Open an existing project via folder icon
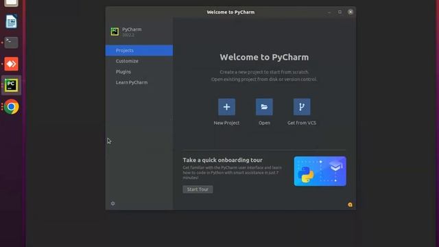The width and height of the screenshot is (439, 247). click(x=264, y=107)
